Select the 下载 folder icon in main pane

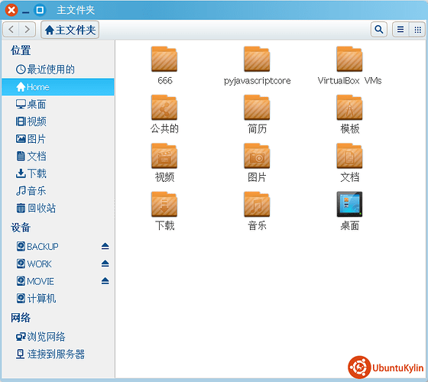(164, 205)
